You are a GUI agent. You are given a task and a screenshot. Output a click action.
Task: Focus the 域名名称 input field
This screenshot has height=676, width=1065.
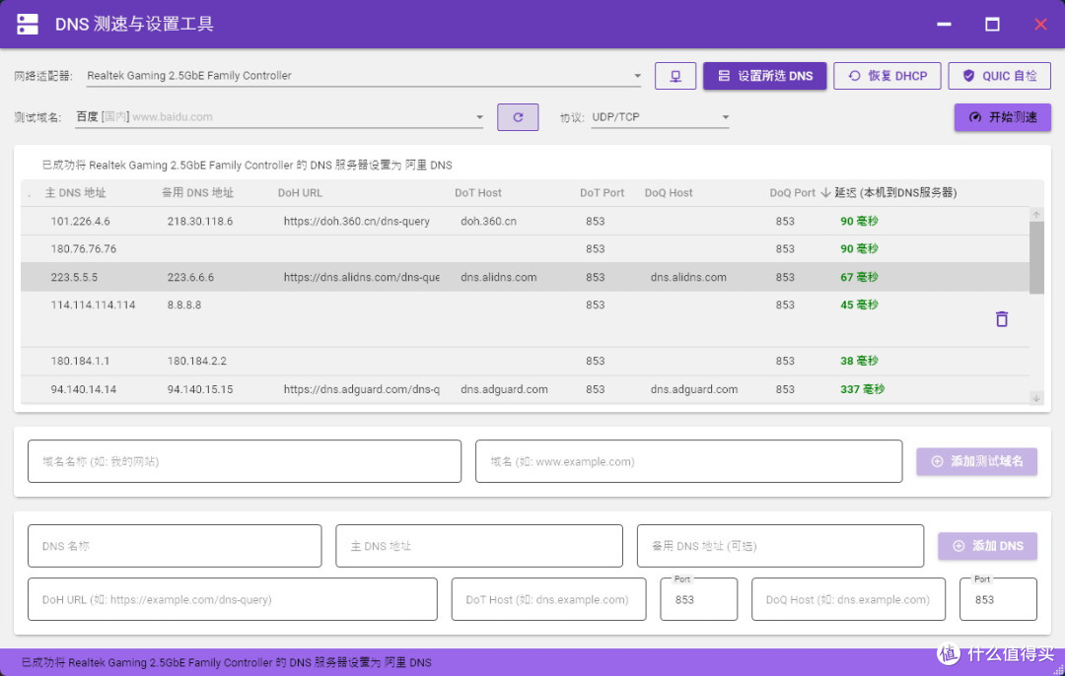coord(245,461)
